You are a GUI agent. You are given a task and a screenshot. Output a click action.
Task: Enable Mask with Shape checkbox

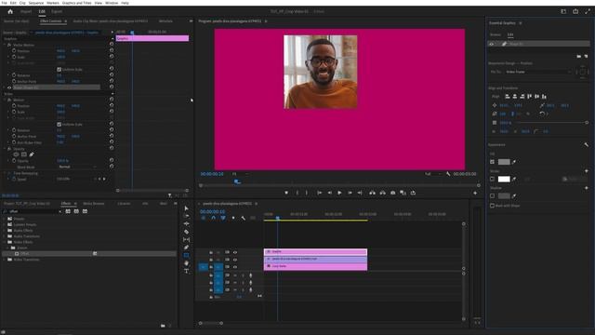[492, 206]
